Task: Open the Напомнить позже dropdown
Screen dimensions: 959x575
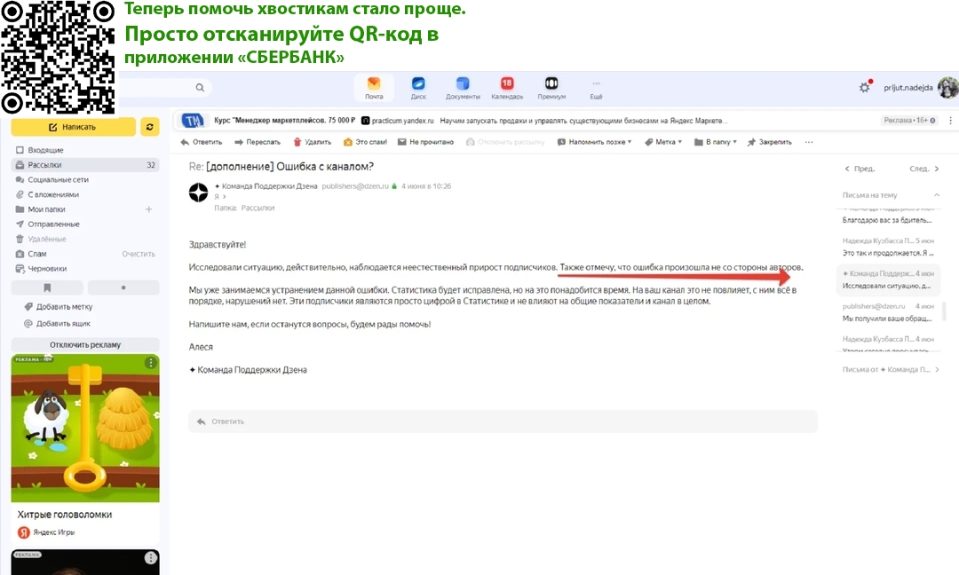Action: coord(594,142)
